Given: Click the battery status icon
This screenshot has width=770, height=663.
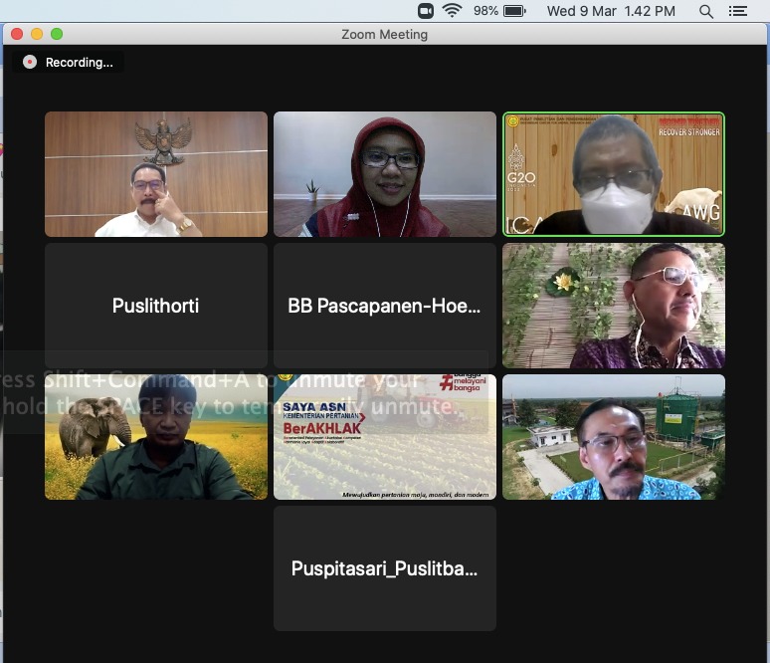Looking at the screenshot, I should [x=514, y=11].
